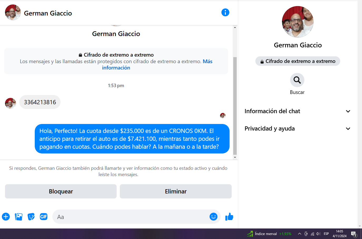This screenshot has width=362, height=239.
Task: Expand Privacidad y ayuda section
Action: [x=348, y=129]
